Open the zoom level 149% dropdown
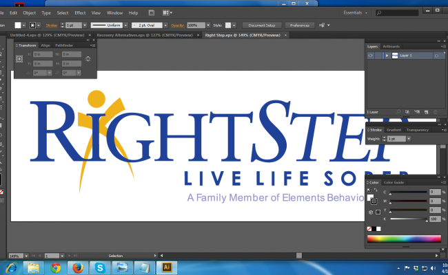Screen dimensions: 448x275 pyautogui.click(x=26, y=256)
